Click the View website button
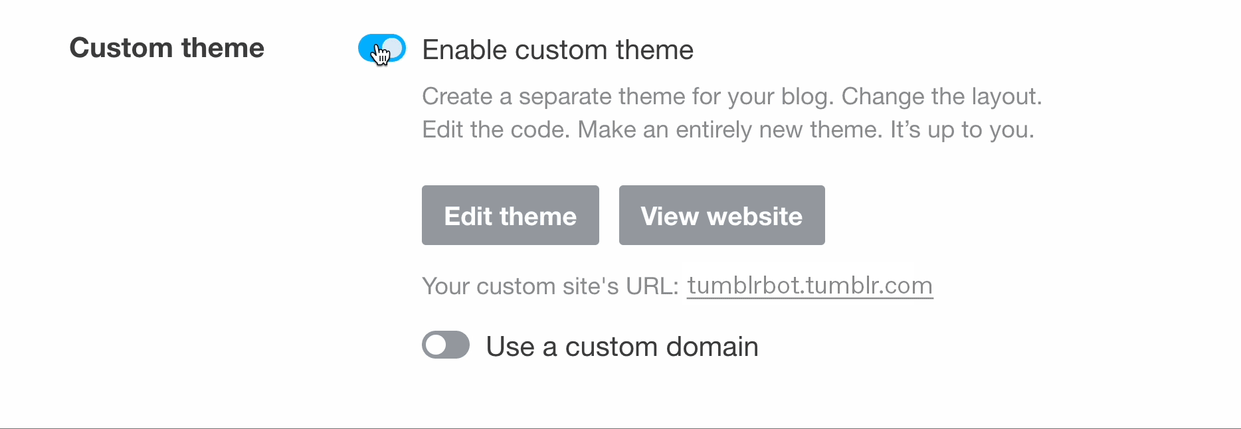 pyautogui.click(x=722, y=215)
